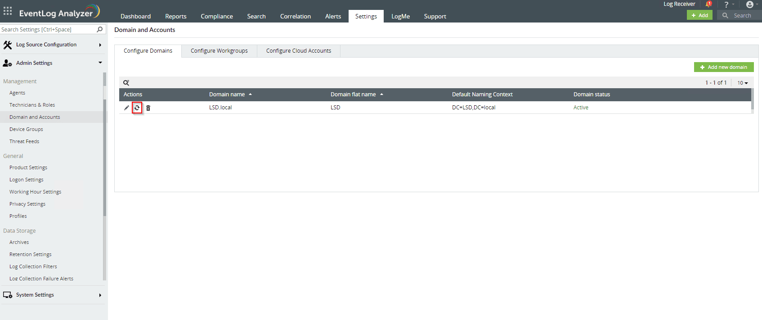
Task: Switch to Configure Workgroups tab
Action: coord(219,51)
